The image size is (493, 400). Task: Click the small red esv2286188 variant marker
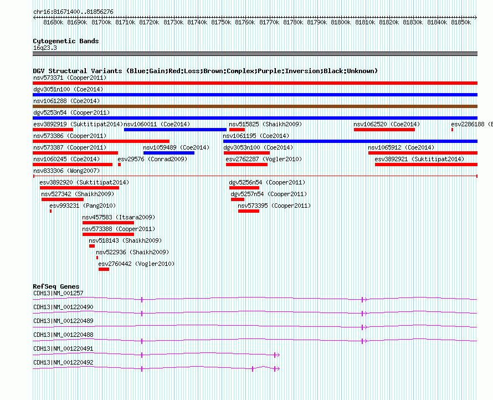tap(452, 130)
